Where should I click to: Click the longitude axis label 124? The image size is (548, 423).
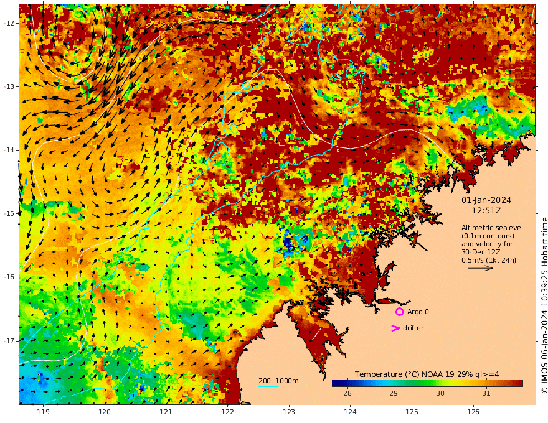(x=350, y=412)
